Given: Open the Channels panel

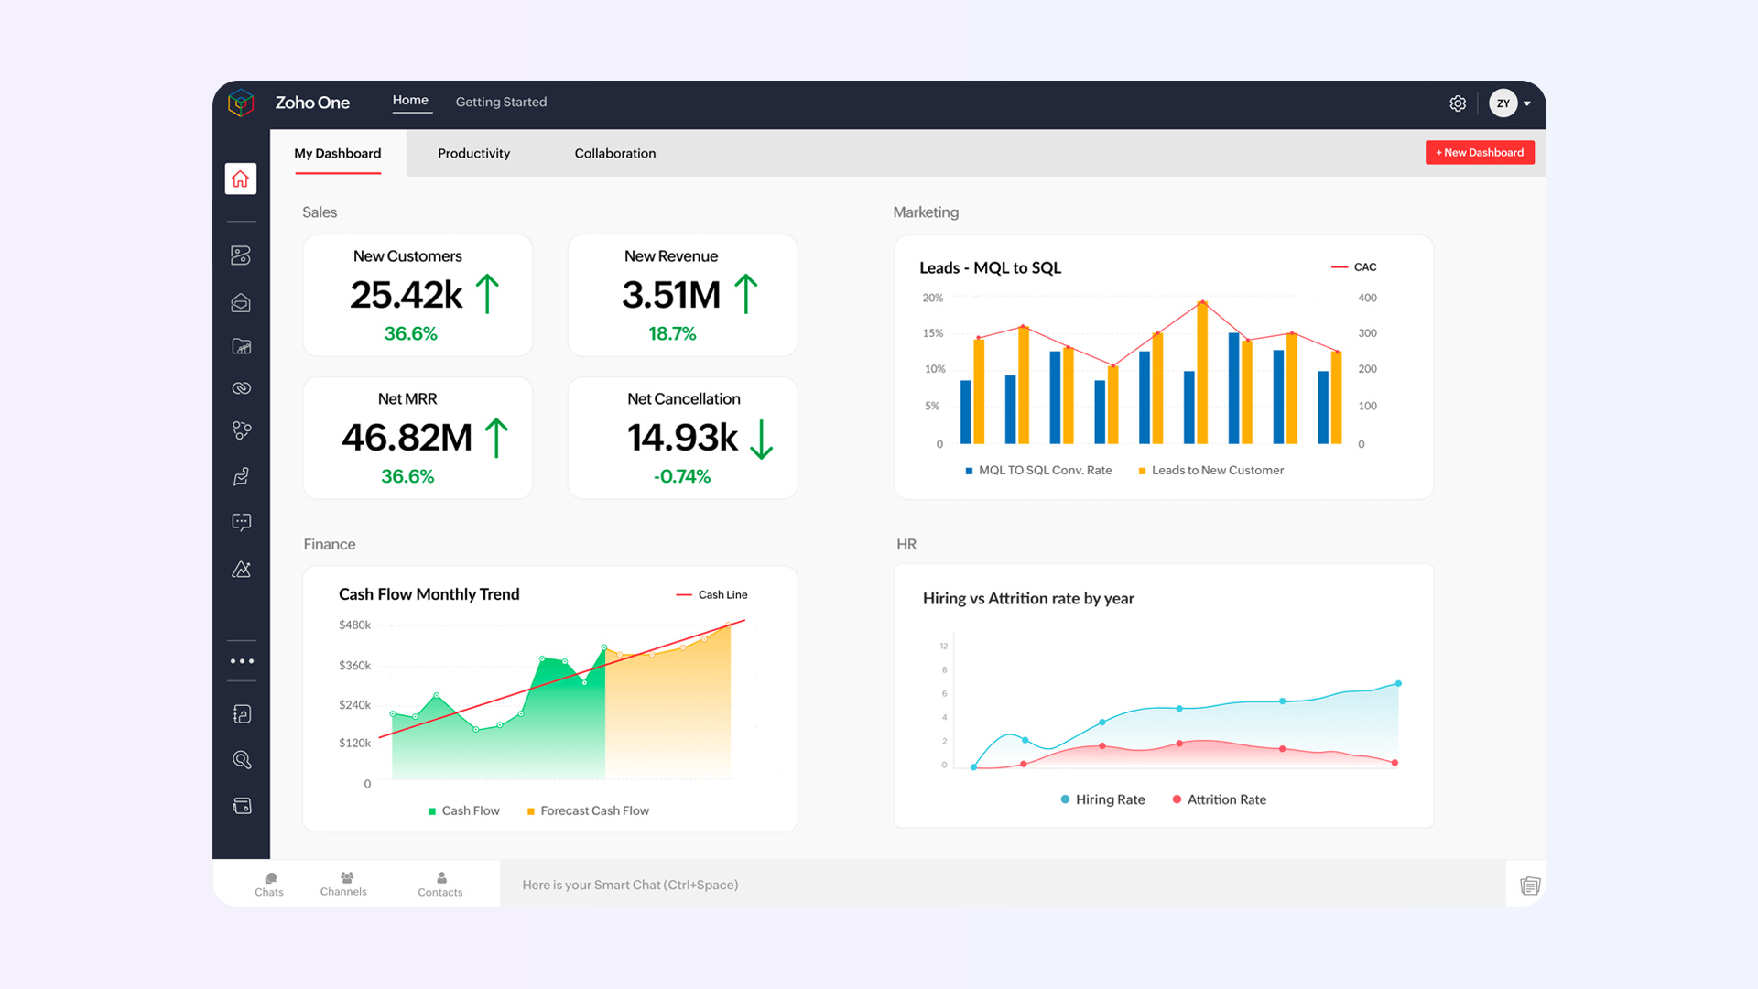Looking at the screenshot, I should click(x=343, y=885).
